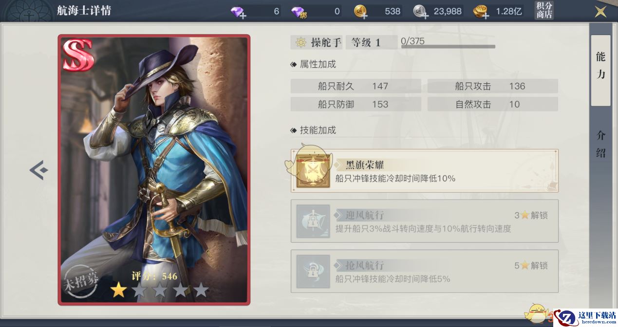Tap the locked 迎风航行 skill icon
Viewport: 618px width, 327px height.
(x=313, y=221)
